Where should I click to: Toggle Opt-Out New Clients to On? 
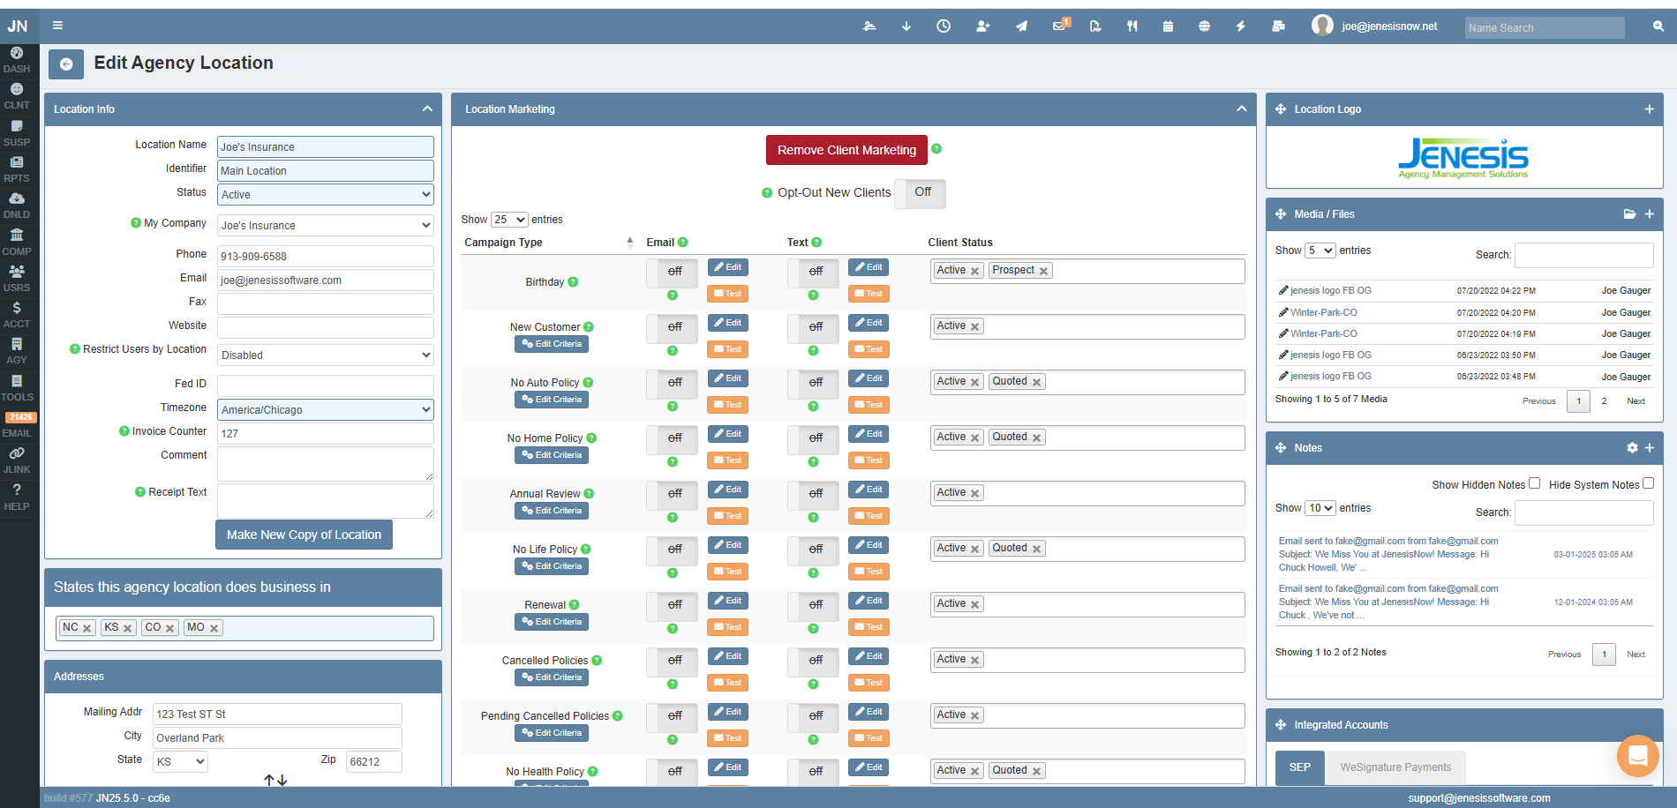click(920, 193)
